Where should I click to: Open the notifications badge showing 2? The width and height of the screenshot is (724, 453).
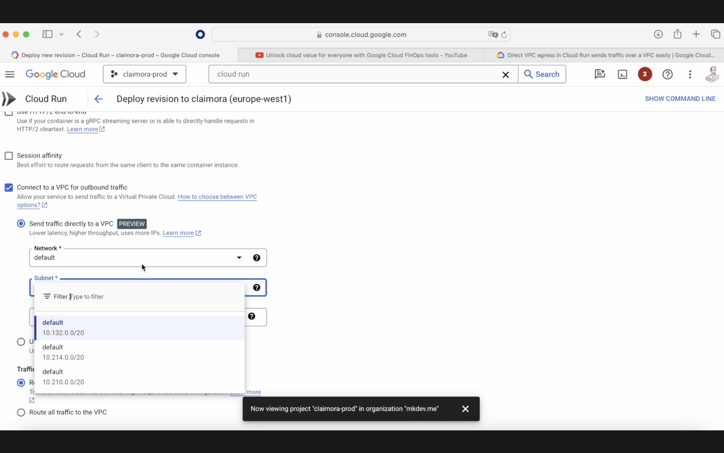click(x=645, y=74)
